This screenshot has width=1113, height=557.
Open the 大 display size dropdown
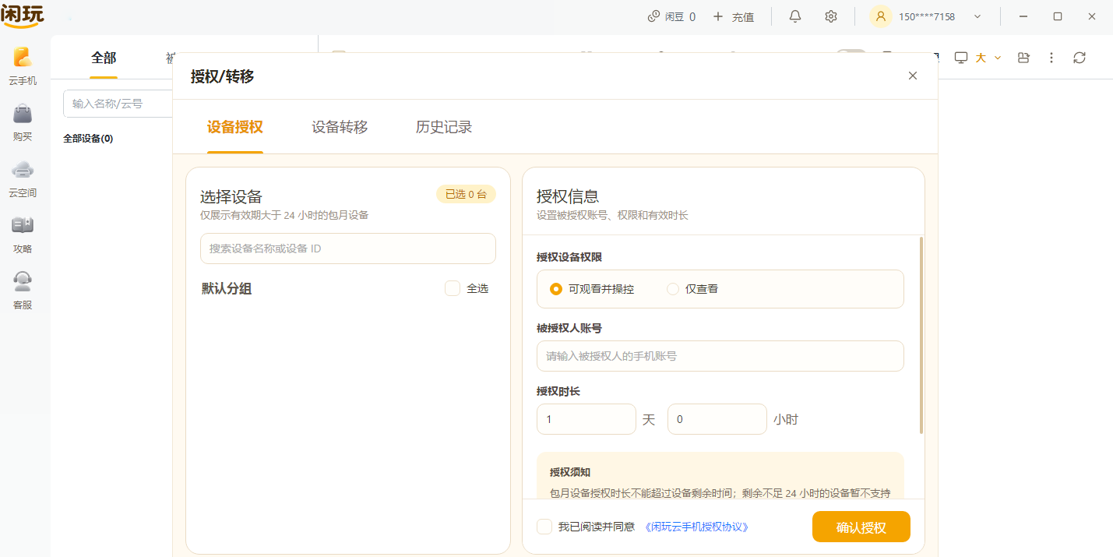[988, 58]
